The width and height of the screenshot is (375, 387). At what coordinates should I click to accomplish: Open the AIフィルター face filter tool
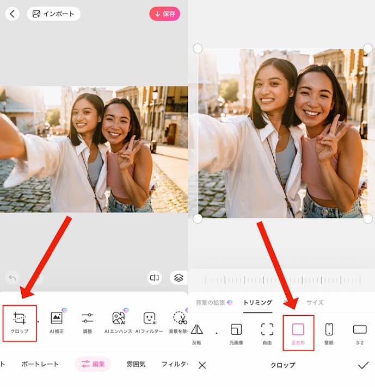149,323
